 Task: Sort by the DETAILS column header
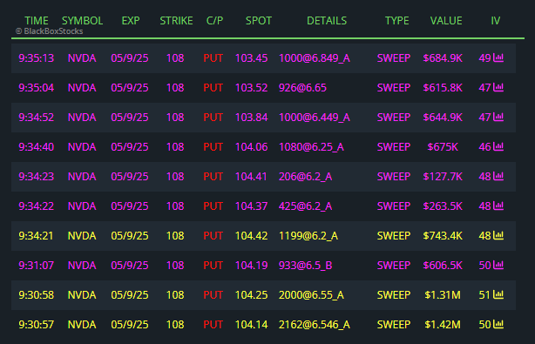pos(327,21)
